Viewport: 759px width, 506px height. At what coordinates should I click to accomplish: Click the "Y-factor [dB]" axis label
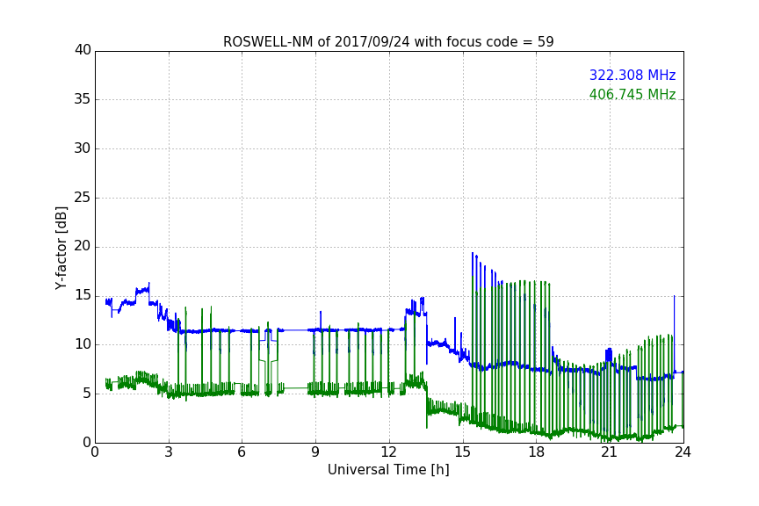[x=61, y=248]
